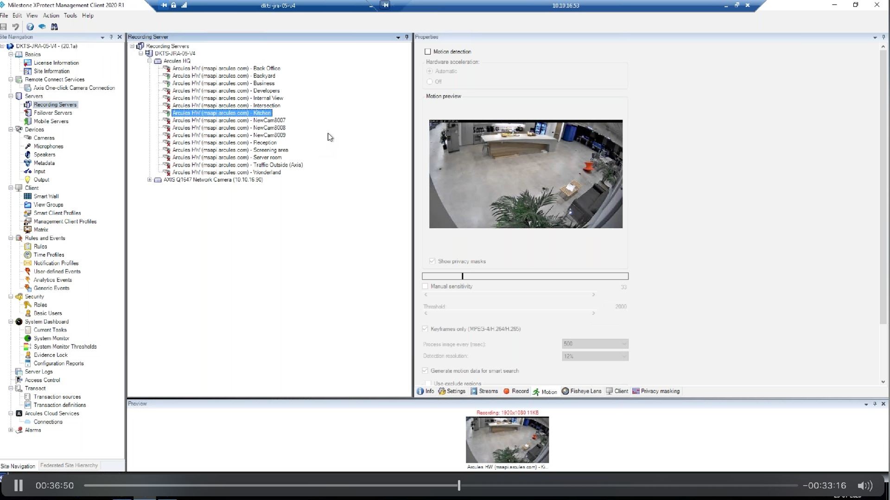Screen dimensions: 890x500
Task: Open the Help toolbar icon
Action: coord(30,27)
